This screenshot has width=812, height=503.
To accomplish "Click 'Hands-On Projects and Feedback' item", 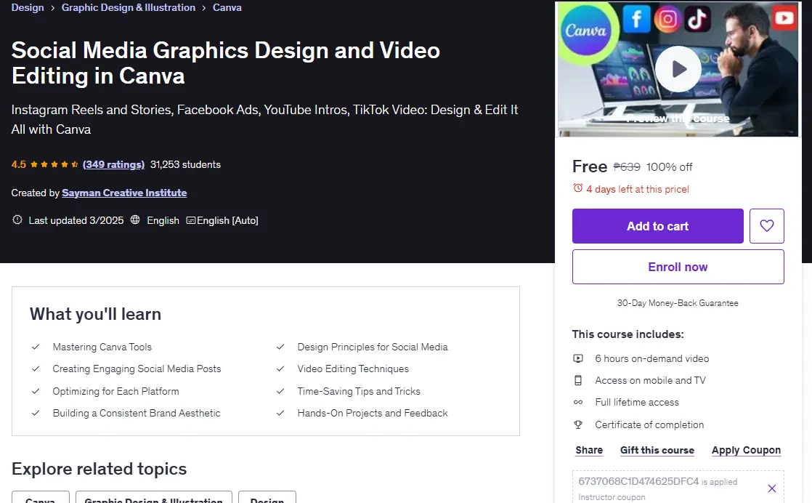I will (373, 414).
